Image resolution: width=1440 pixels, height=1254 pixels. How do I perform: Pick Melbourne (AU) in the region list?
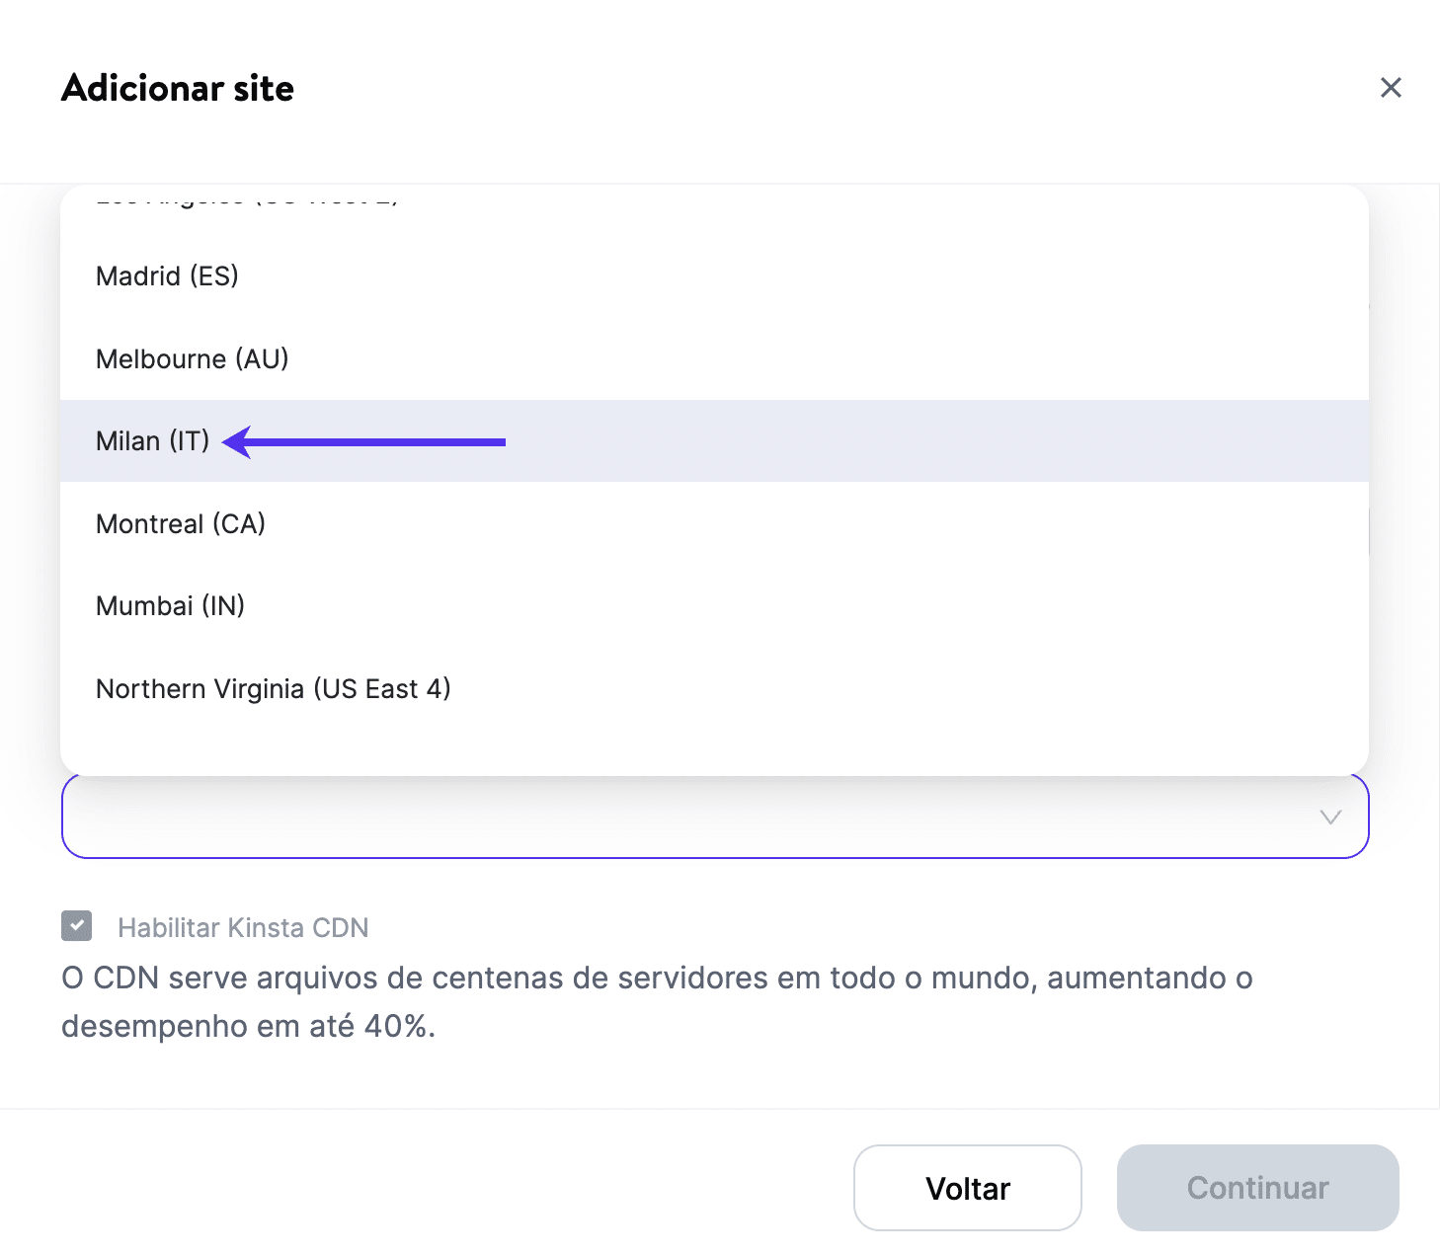point(192,358)
